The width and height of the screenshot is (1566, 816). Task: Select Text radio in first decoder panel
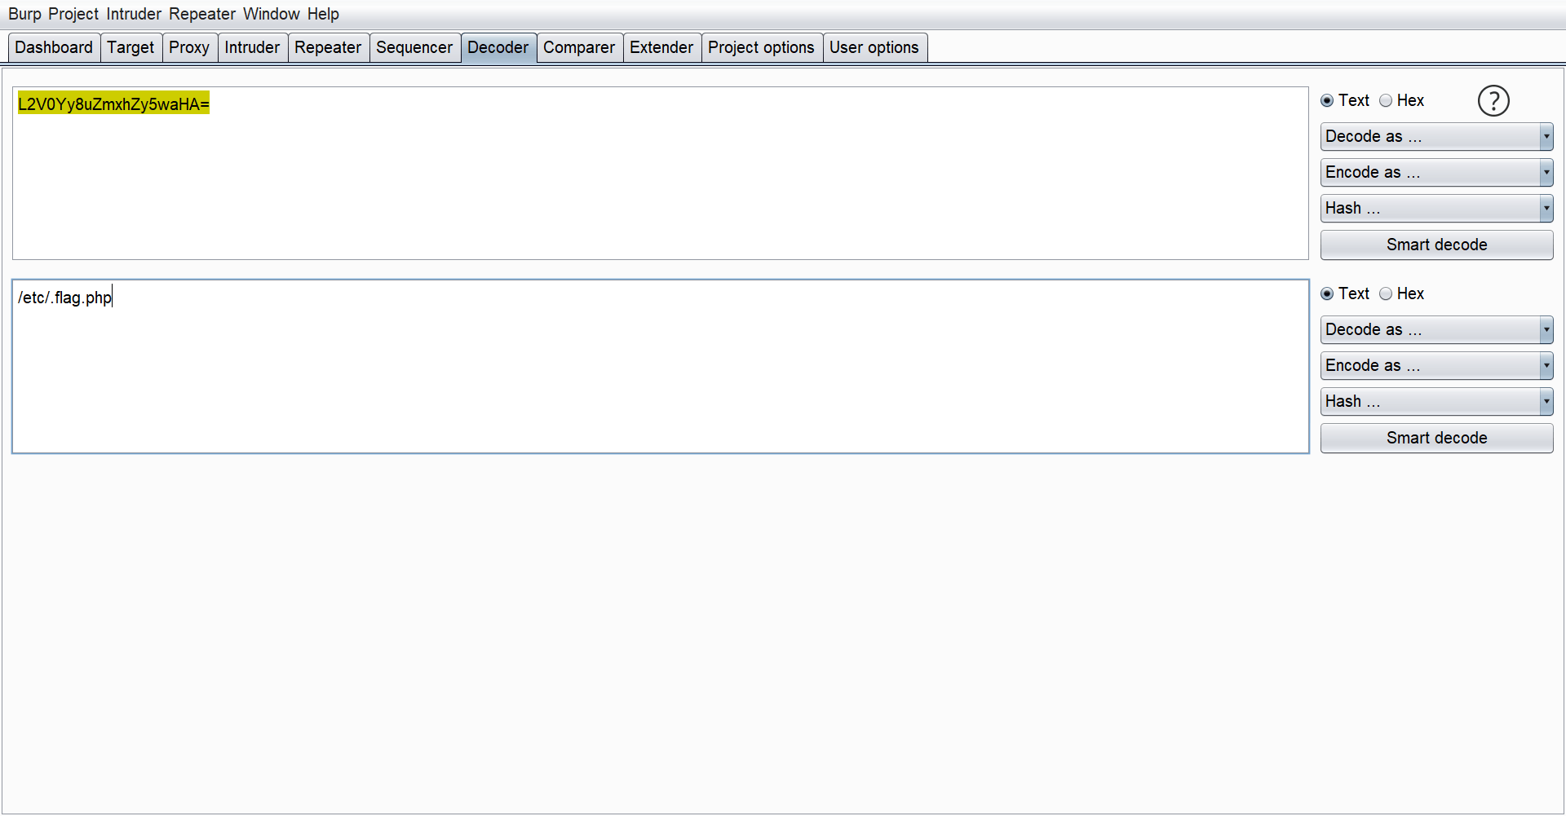[1327, 101]
